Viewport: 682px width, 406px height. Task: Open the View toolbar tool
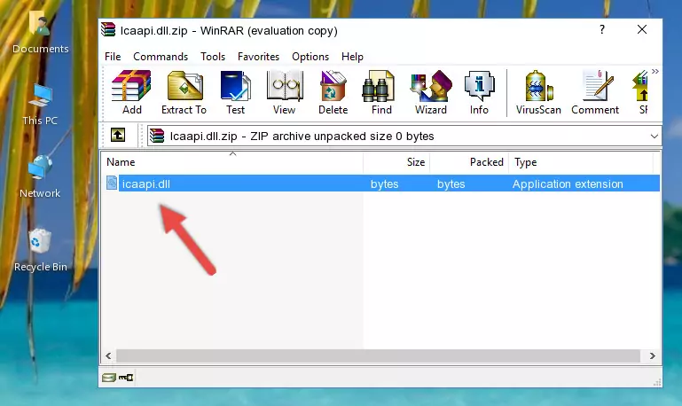click(x=285, y=92)
